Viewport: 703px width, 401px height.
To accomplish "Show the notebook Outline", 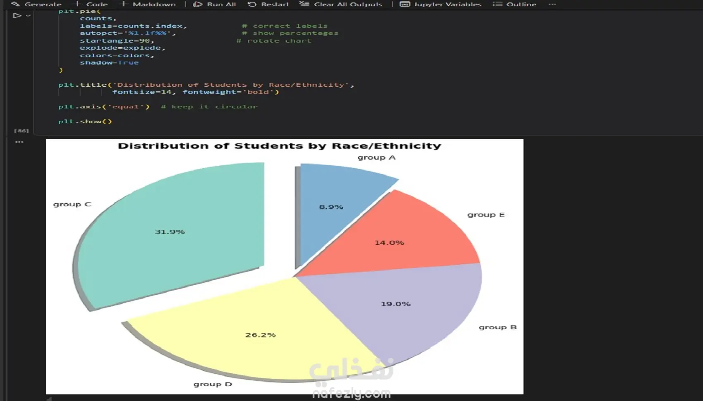I will 514,4.
